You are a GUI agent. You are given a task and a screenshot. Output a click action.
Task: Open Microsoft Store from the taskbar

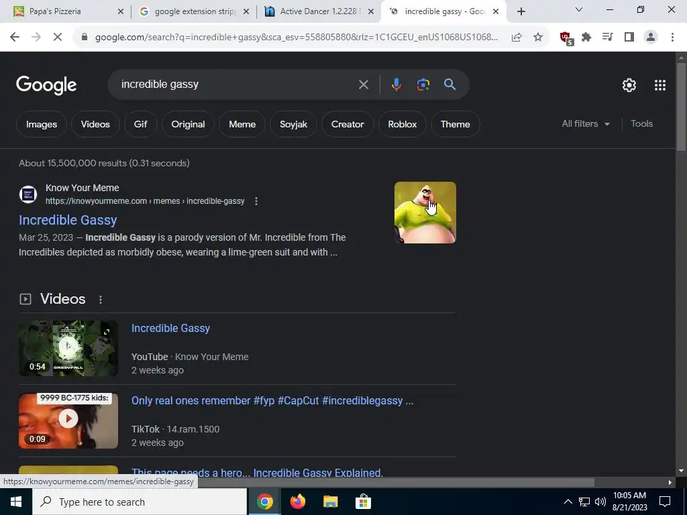tap(363, 502)
